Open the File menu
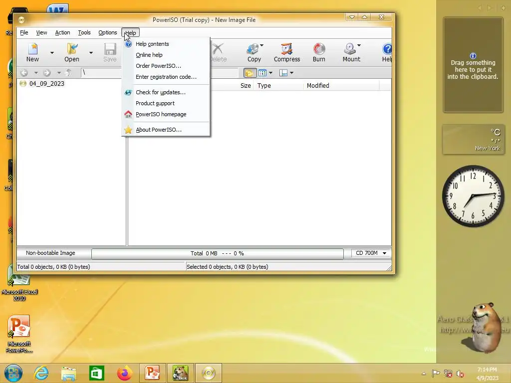Screen dimensions: 511x383 (24, 32)
